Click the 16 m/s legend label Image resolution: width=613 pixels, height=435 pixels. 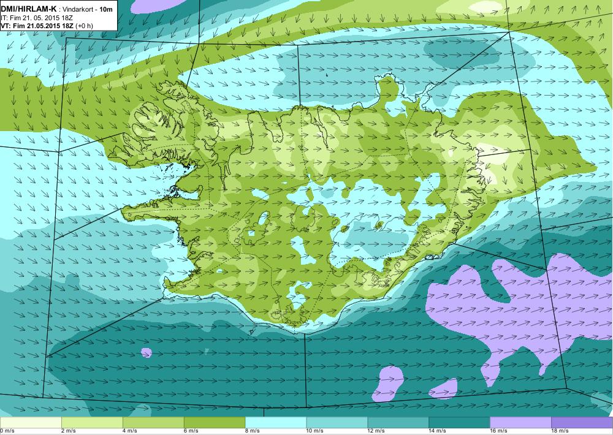pyautogui.click(x=499, y=431)
